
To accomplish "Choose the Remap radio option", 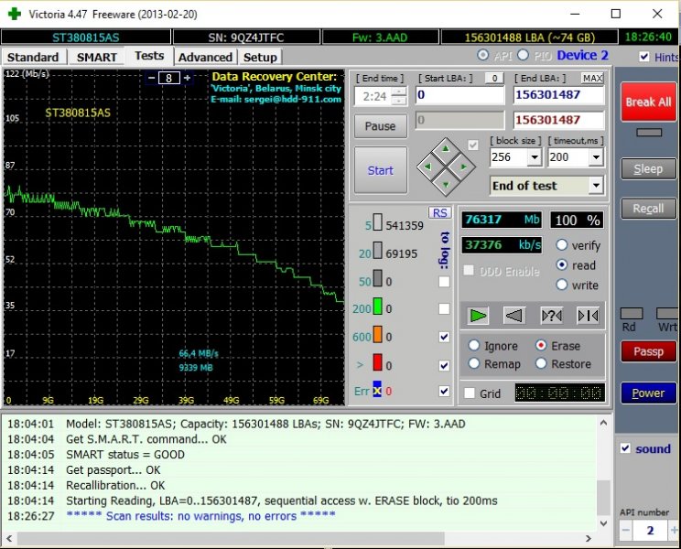I will pyautogui.click(x=474, y=363).
